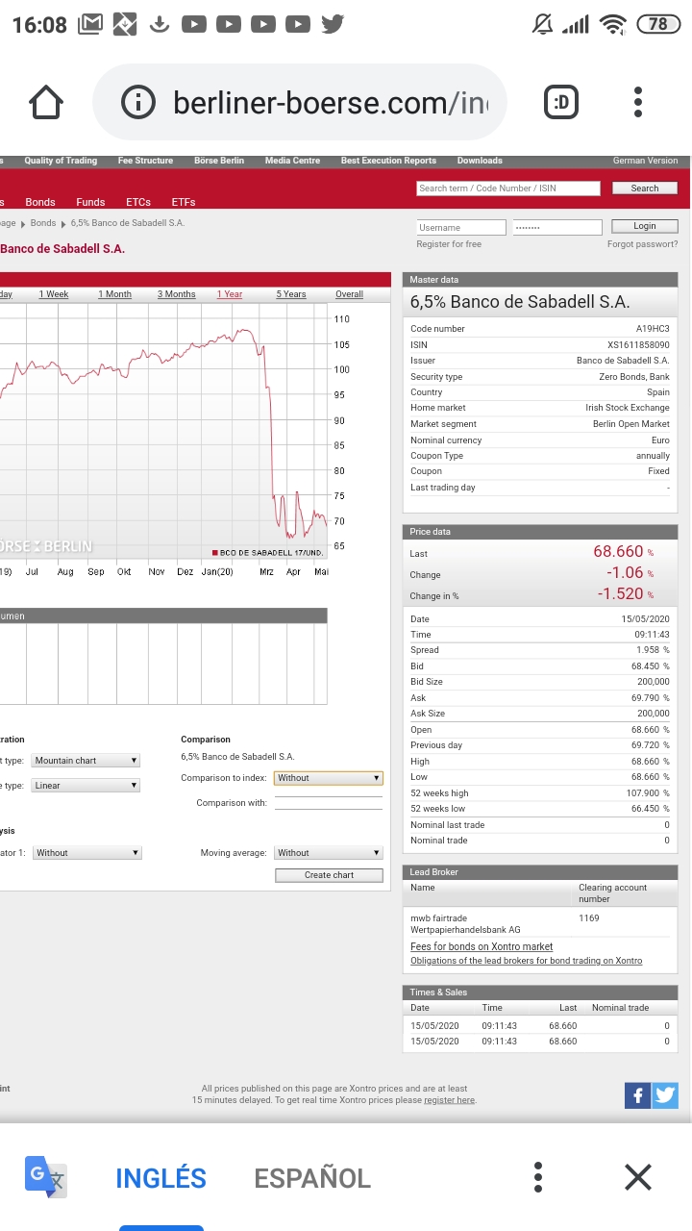Image resolution: width=692 pixels, height=1231 pixels.
Task: Focus the search term input field
Action: pos(508,188)
